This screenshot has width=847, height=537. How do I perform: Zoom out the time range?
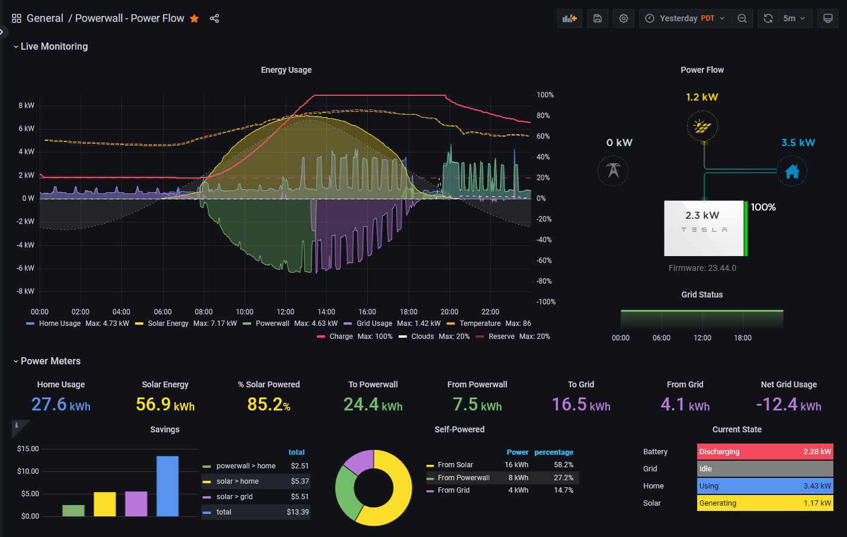point(742,18)
